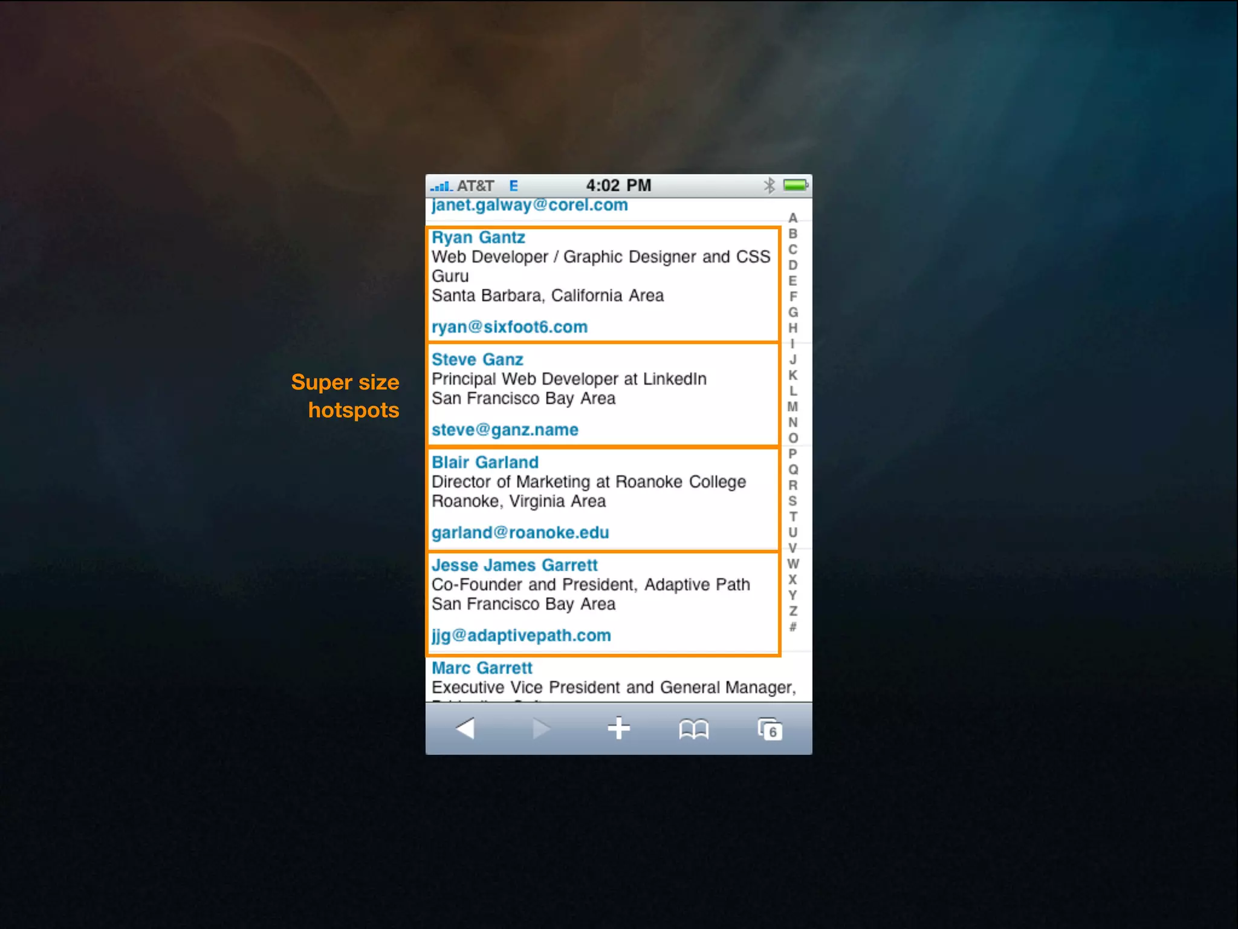Tap the Bluetooth status icon

click(x=769, y=186)
